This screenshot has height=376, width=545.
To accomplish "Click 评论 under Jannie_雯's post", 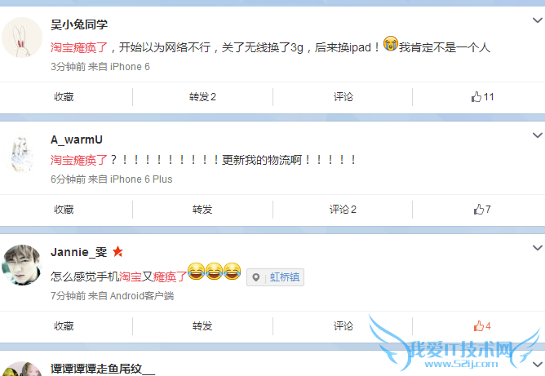I will point(343,326).
